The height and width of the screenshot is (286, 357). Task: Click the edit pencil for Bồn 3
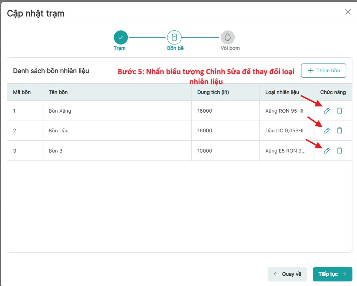click(326, 151)
